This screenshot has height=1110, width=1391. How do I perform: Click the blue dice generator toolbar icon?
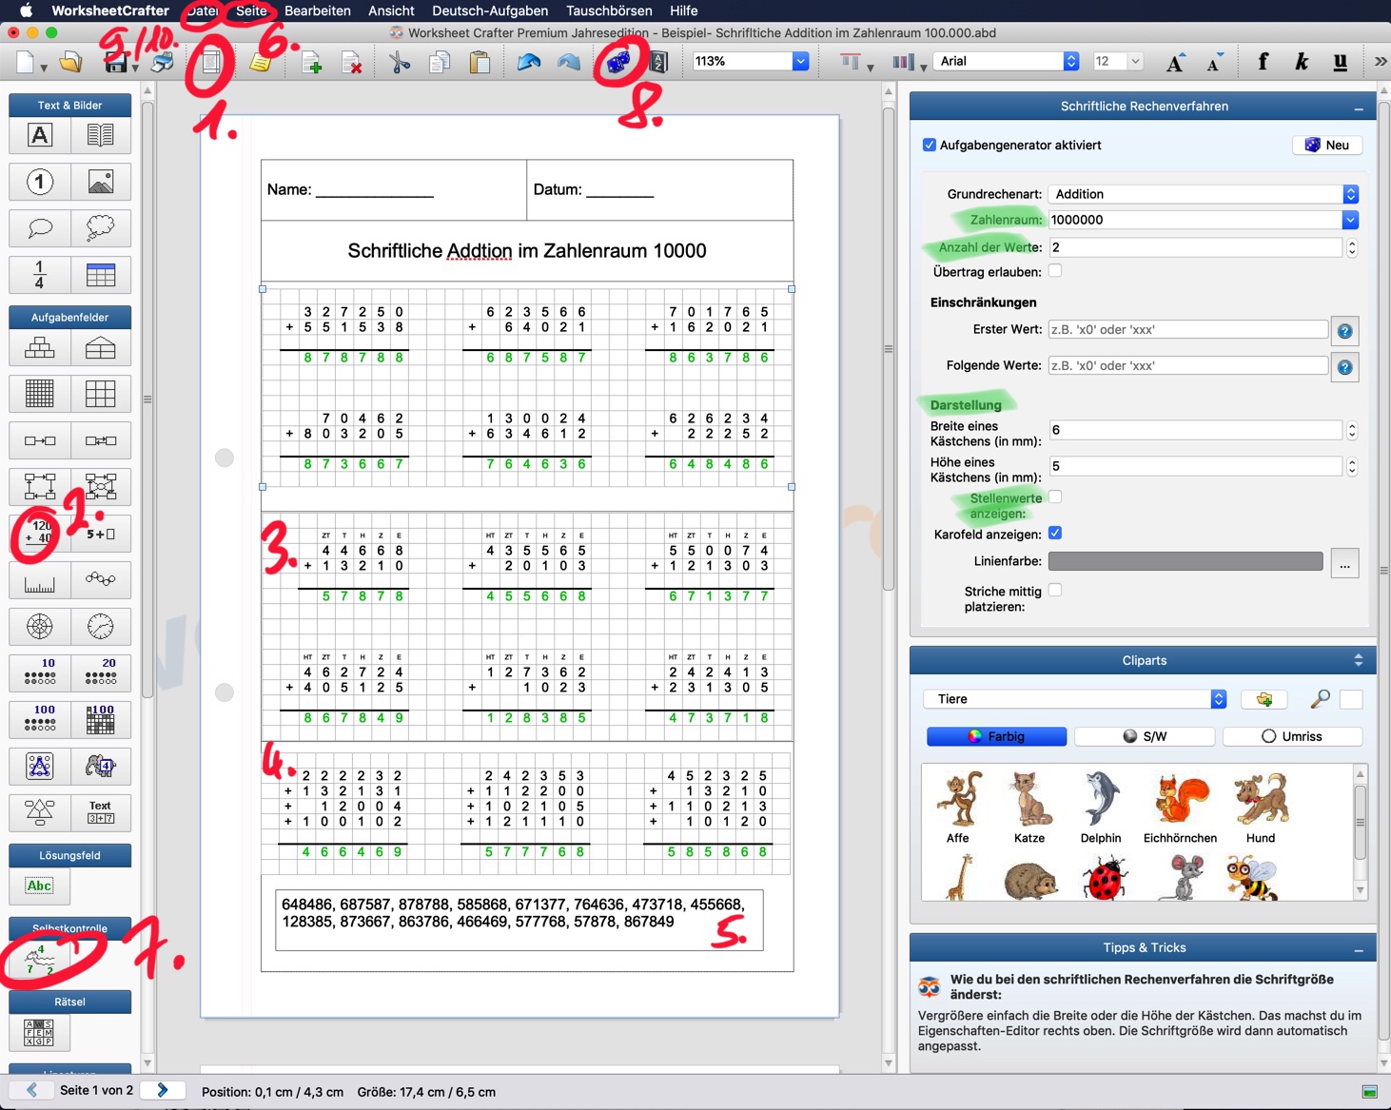[x=618, y=63]
